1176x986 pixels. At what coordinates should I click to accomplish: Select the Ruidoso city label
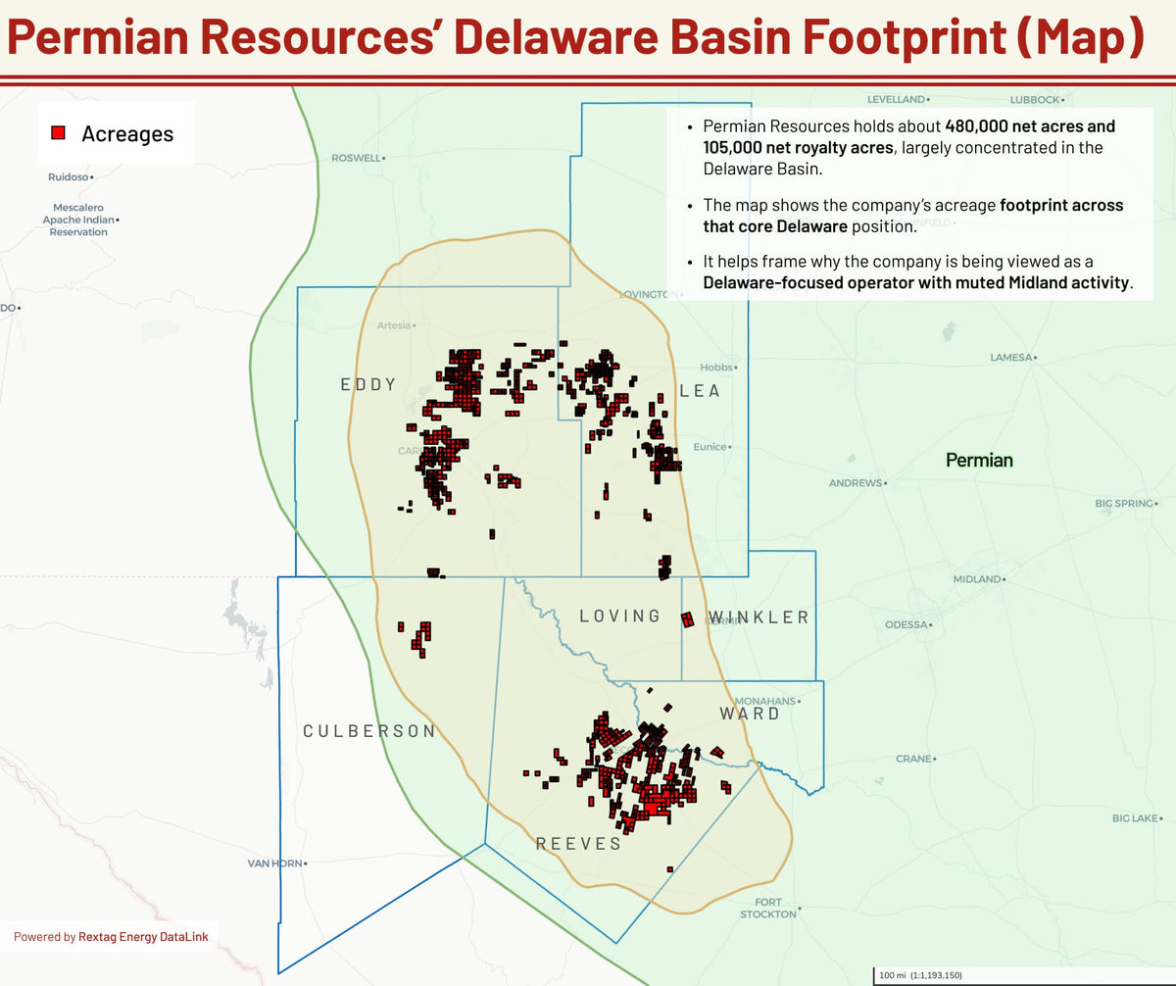[69, 177]
